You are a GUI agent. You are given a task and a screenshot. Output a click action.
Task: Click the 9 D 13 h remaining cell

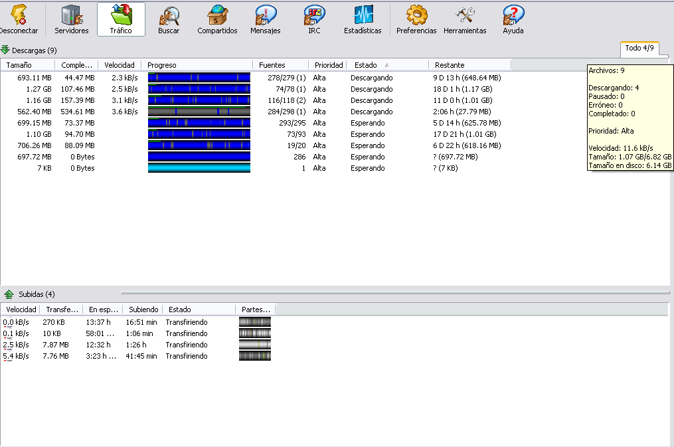tap(467, 78)
